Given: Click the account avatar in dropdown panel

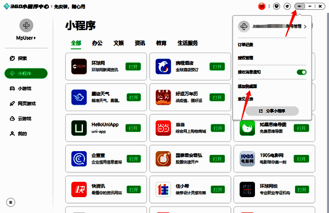Looking at the screenshot, I should [244, 27].
